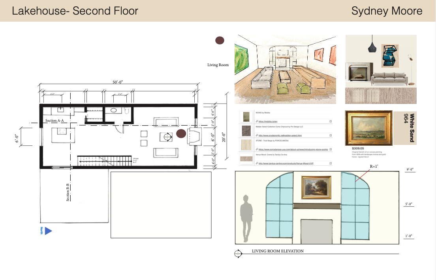Click the external-open icon beside the mobilia link

pos(331,121)
